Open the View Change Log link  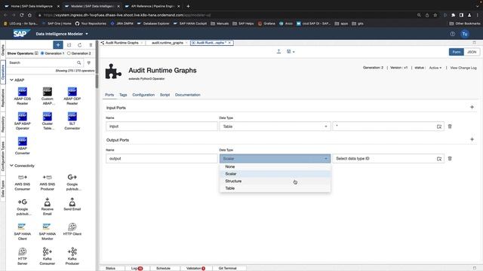click(x=463, y=68)
